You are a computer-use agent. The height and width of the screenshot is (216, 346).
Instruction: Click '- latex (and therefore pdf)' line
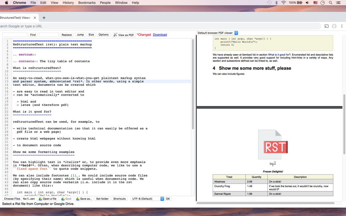(x=42, y=105)
